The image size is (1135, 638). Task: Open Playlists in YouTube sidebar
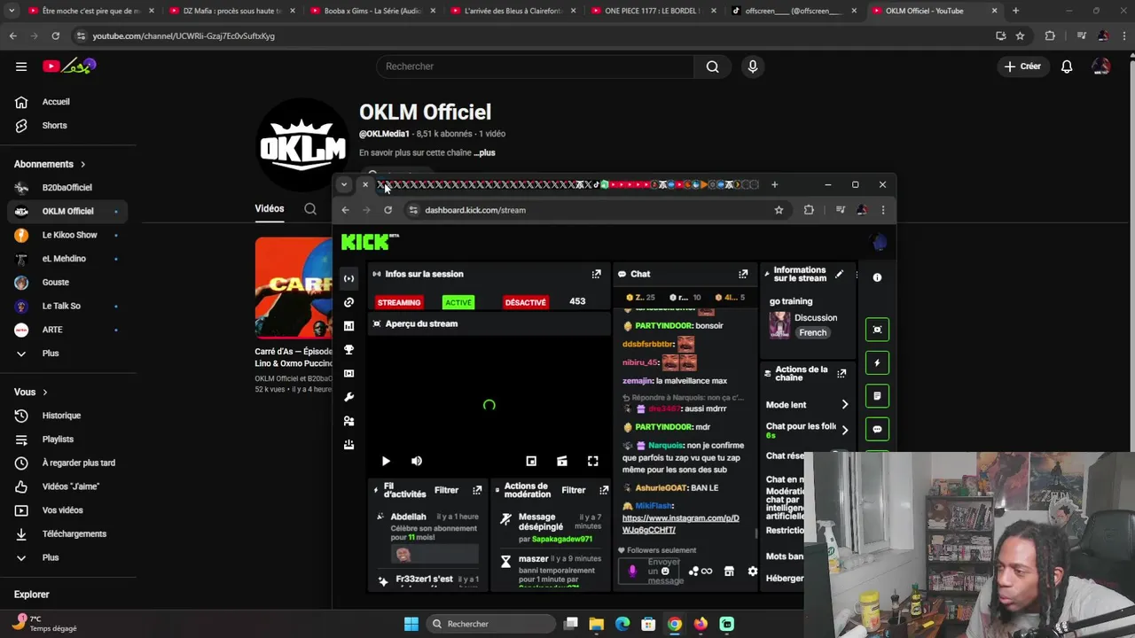(67, 440)
